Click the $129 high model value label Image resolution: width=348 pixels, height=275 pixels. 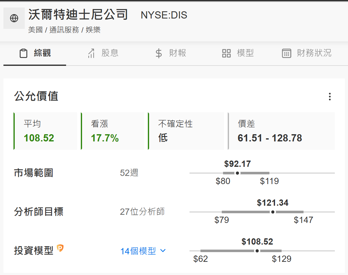tap(282, 259)
